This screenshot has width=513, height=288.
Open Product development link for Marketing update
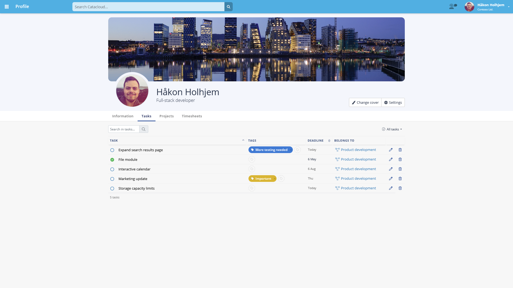tap(358, 179)
